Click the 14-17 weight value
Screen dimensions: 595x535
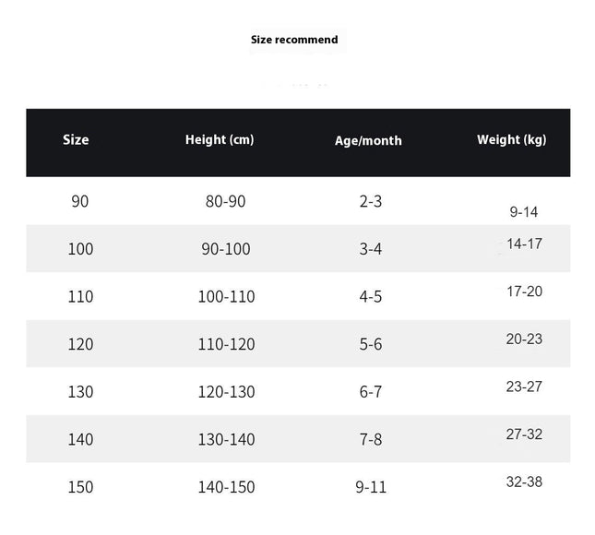(x=524, y=244)
